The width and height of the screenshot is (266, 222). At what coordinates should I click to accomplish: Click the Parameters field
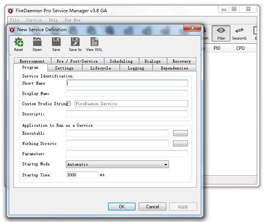tap(127, 154)
